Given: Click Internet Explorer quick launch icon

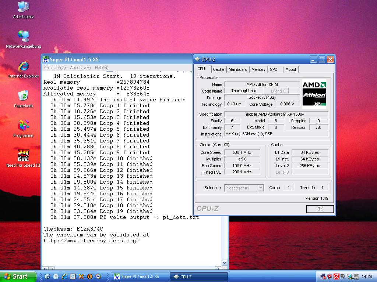Looking at the screenshot, I should [x=64, y=276].
